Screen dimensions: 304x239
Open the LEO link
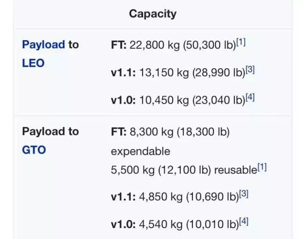(x=33, y=63)
